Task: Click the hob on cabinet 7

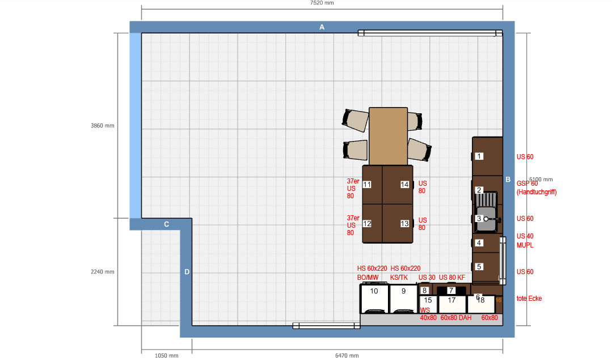Action: click(451, 291)
